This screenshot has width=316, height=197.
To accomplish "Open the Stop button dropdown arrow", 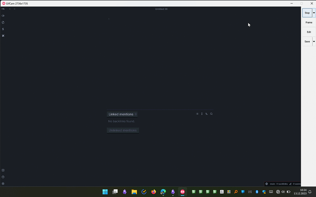I will 314,13.
